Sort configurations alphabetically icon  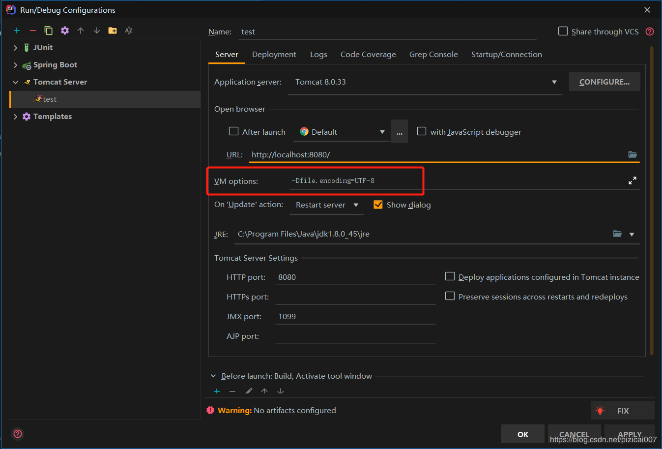129,30
